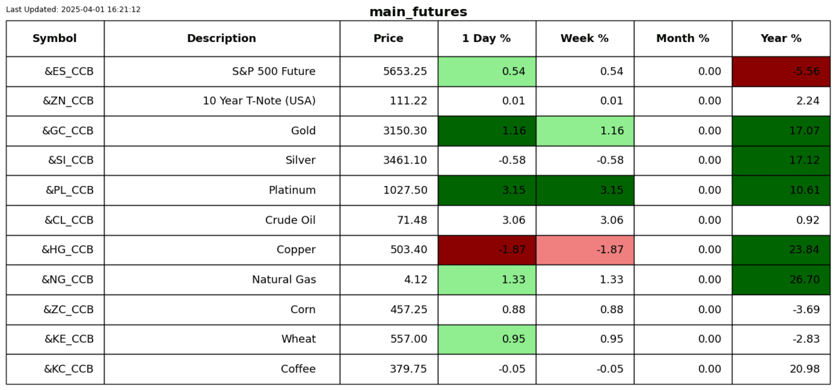Click the Week % column header
Screen dimensions: 836x390
[x=584, y=39]
